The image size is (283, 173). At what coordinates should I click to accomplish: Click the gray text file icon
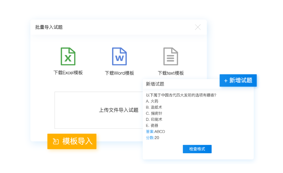coord(171,56)
